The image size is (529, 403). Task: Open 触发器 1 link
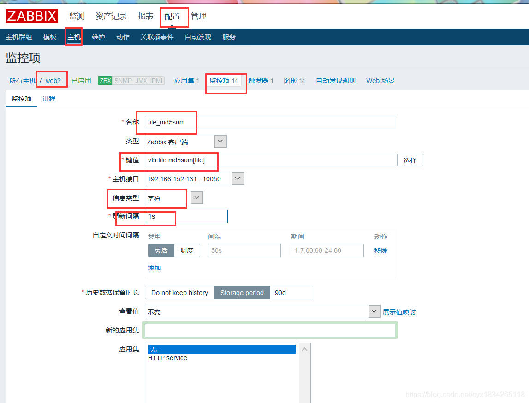coord(261,81)
